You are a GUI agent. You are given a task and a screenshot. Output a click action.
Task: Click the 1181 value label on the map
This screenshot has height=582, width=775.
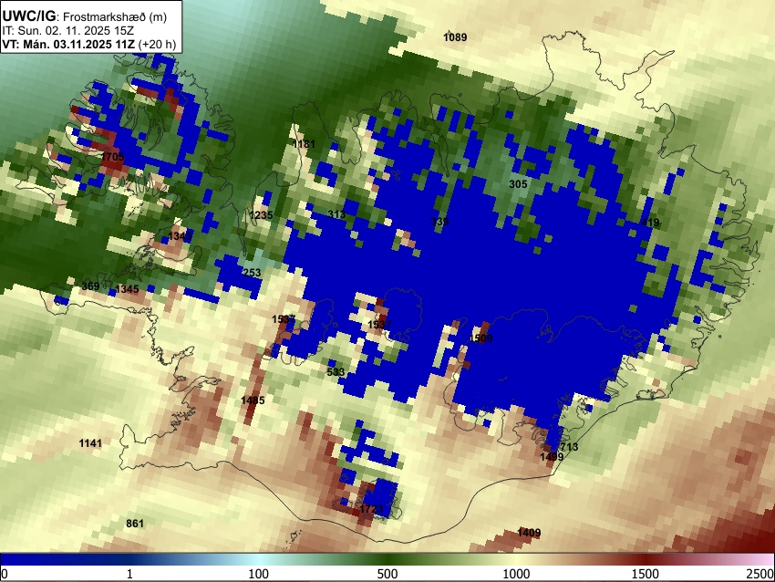304,144
